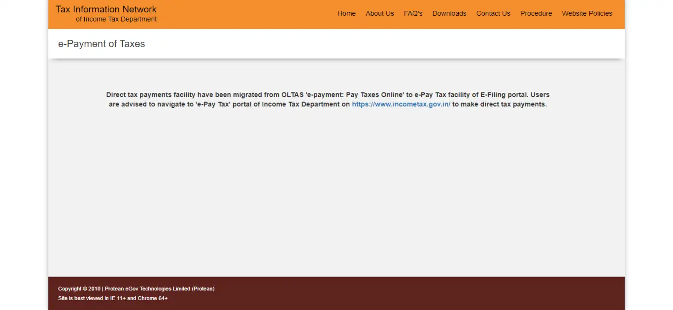Click the Copyright © 2010 footer text
This screenshot has height=310, width=673.
(x=79, y=289)
